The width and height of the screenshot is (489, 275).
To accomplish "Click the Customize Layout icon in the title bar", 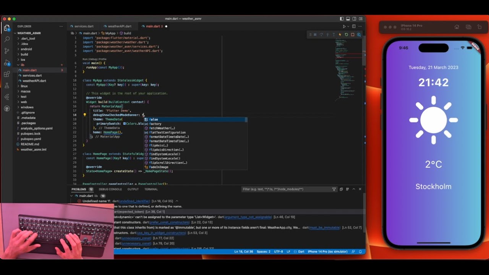I will 360,19.
